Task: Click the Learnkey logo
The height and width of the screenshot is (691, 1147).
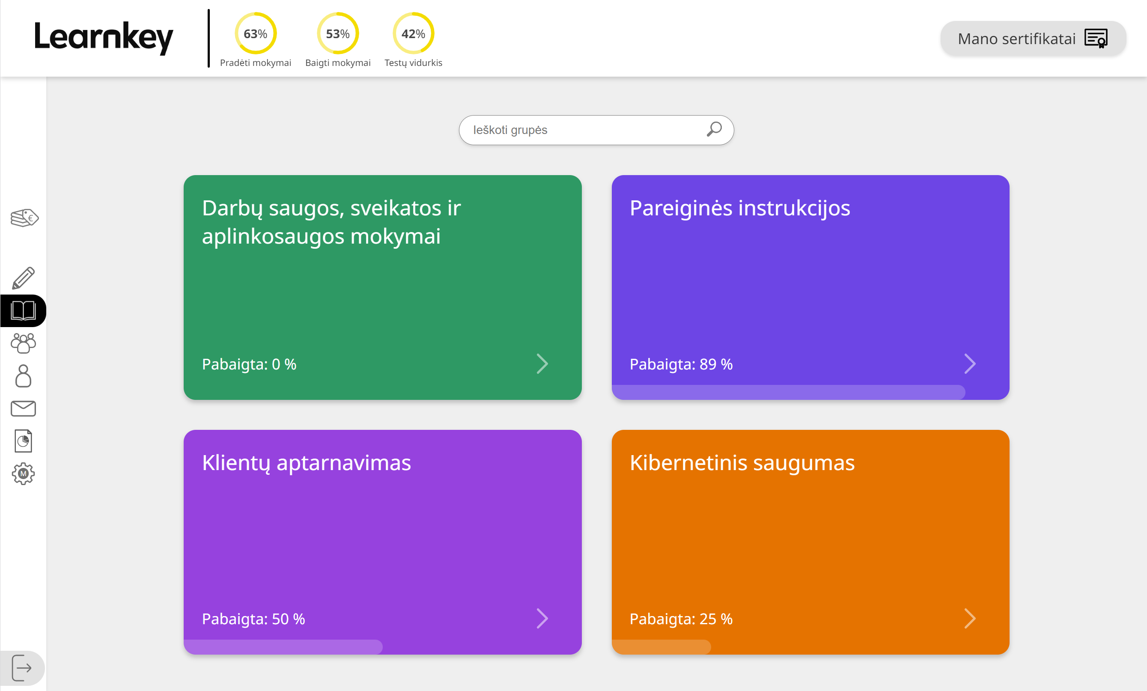Action: pyautogui.click(x=104, y=38)
